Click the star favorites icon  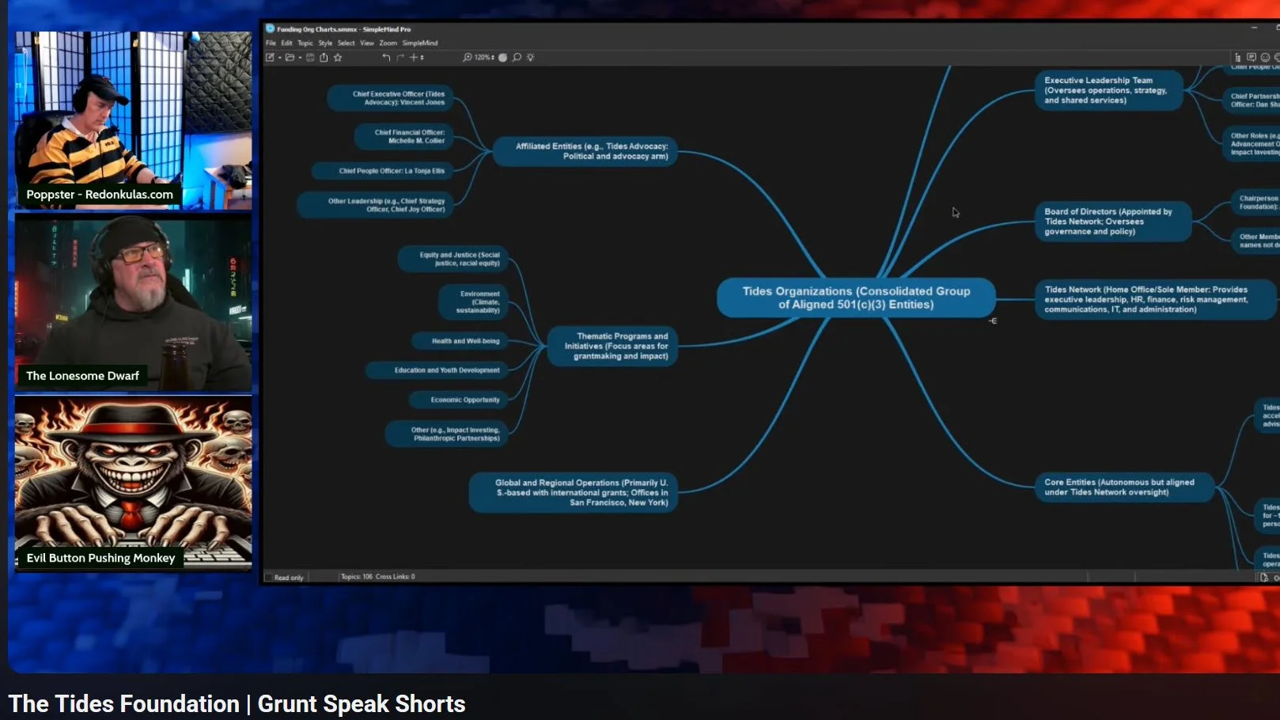[338, 57]
